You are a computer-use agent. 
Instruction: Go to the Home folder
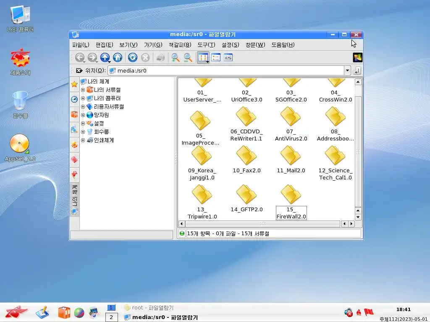point(118,57)
